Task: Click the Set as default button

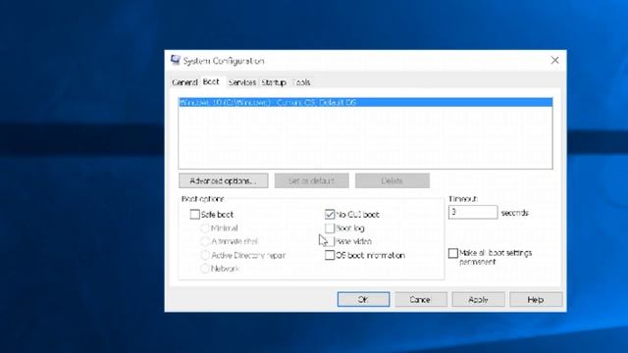Action: click(x=312, y=180)
